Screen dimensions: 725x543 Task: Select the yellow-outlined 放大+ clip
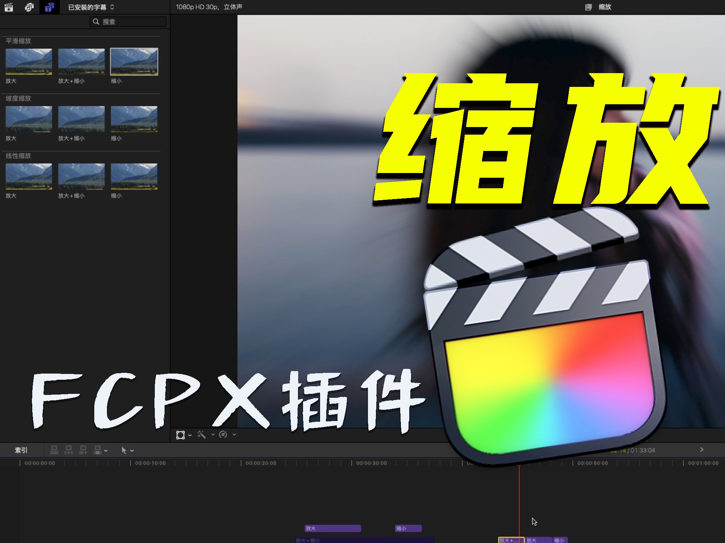(511, 540)
